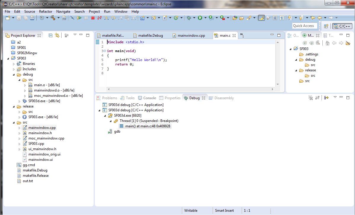Toggle Link with Editor in Project Explorer
The height and width of the screenshot is (215, 355).
click(x=57, y=35)
